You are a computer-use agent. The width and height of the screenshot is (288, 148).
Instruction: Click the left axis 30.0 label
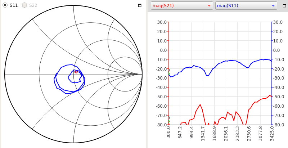click(x=162, y=22)
